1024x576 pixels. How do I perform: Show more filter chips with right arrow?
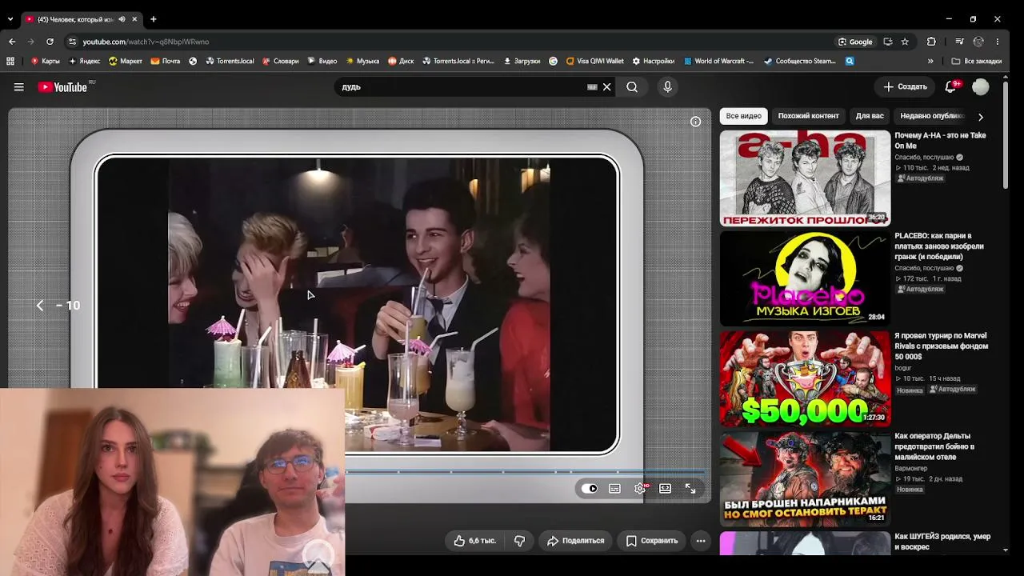(x=981, y=117)
